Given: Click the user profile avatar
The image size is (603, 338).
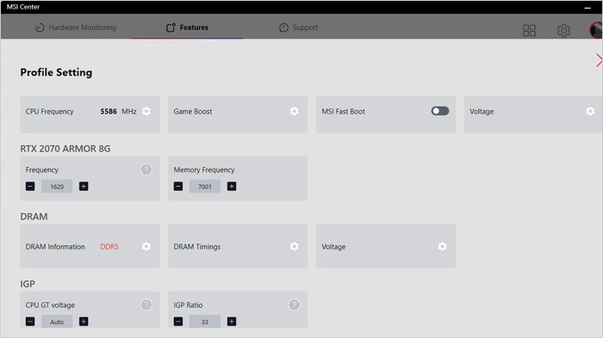Looking at the screenshot, I should tap(596, 30).
